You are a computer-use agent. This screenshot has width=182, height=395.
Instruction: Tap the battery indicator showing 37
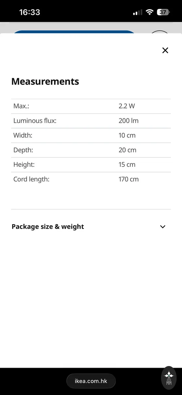click(x=164, y=13)
